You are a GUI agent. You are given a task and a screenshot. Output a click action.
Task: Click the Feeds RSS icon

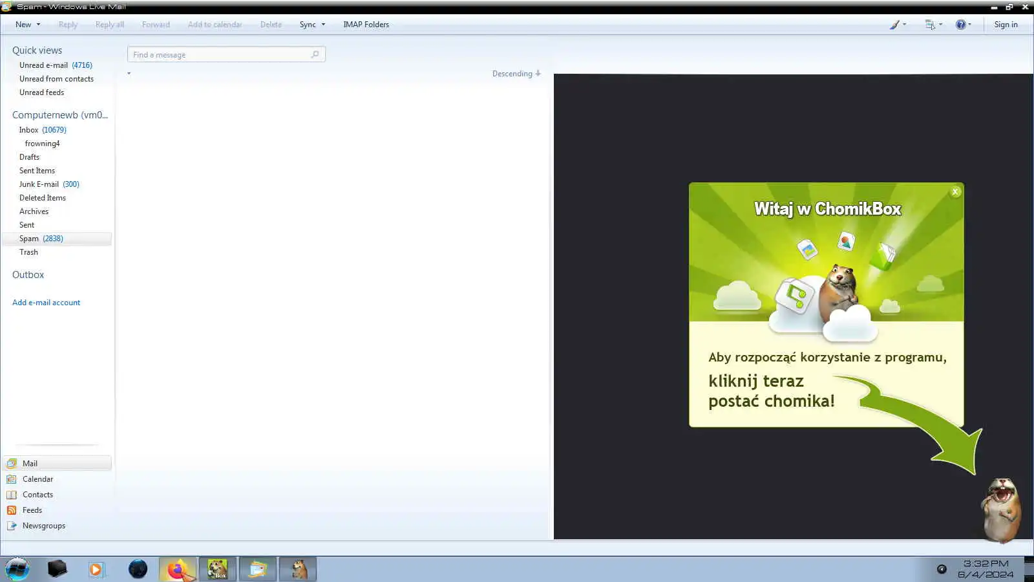click(x=12, y=510)
